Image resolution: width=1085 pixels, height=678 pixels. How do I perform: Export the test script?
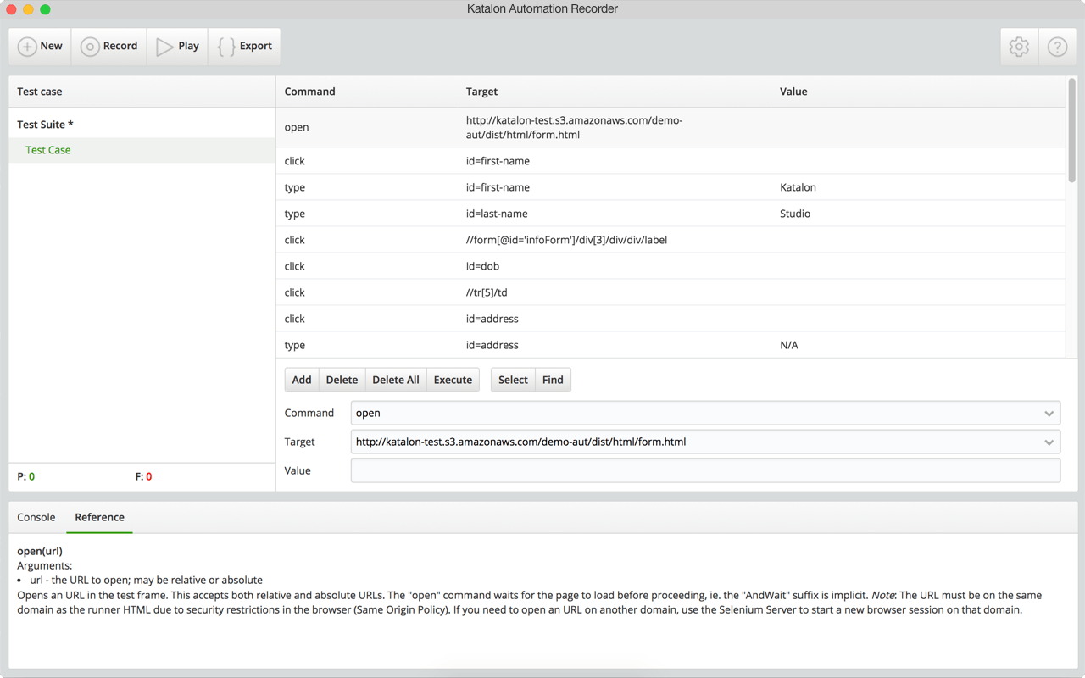[244, 47]
